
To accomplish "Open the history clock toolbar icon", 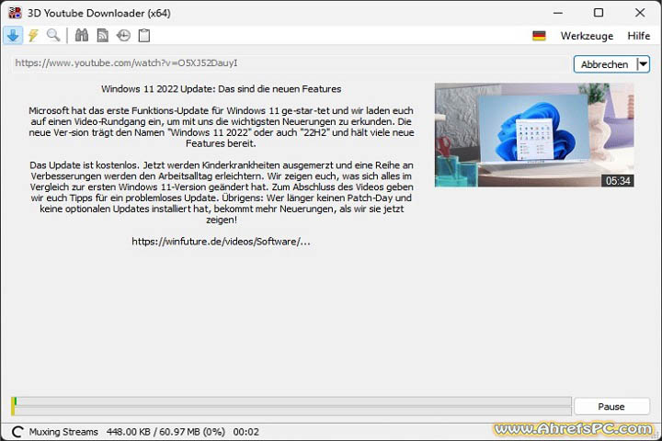I will (x=123, y=36).
